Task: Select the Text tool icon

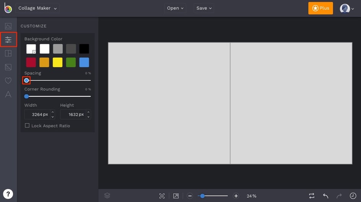Action: 8,94
